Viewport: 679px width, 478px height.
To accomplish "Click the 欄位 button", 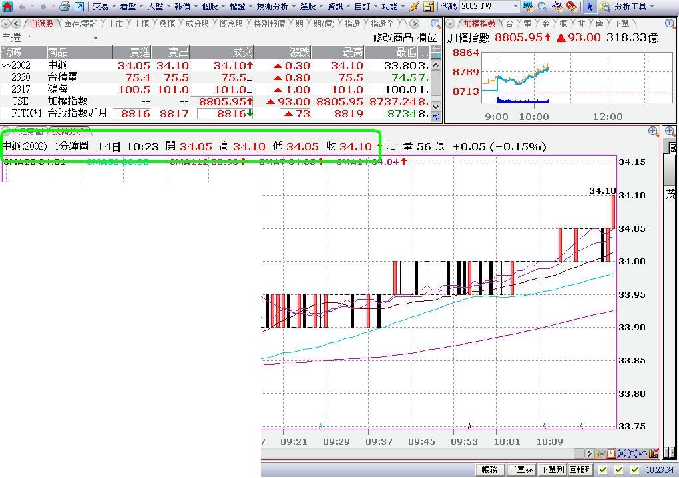I will (x=427, y=38).
